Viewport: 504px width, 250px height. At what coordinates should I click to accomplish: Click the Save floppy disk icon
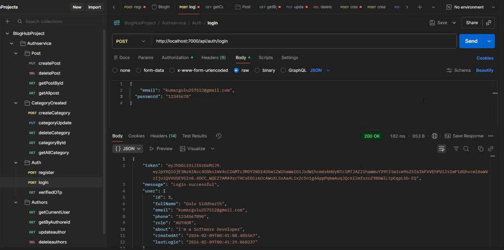(432, 23)
